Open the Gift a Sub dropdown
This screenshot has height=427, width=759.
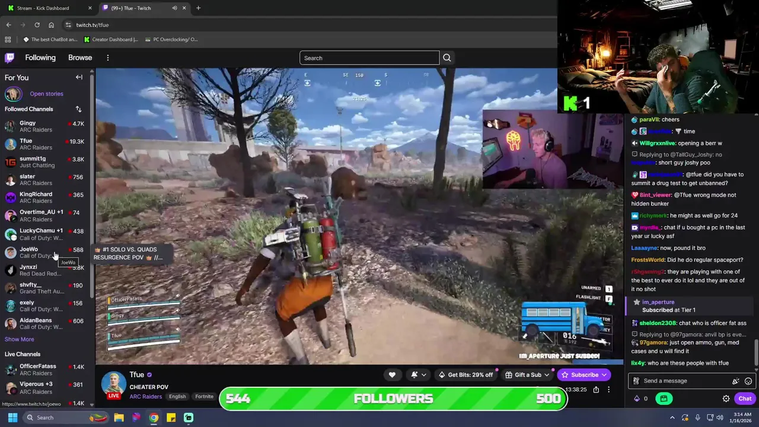tap(527, 375)
